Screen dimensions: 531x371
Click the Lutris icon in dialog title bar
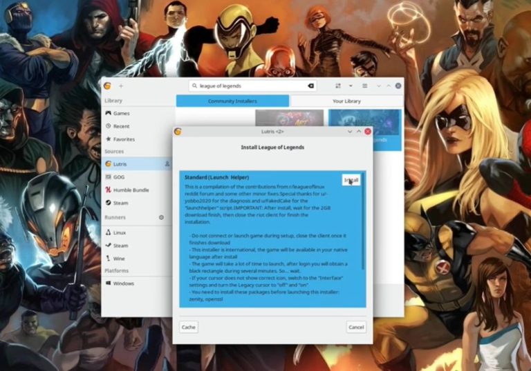point(178,132)
